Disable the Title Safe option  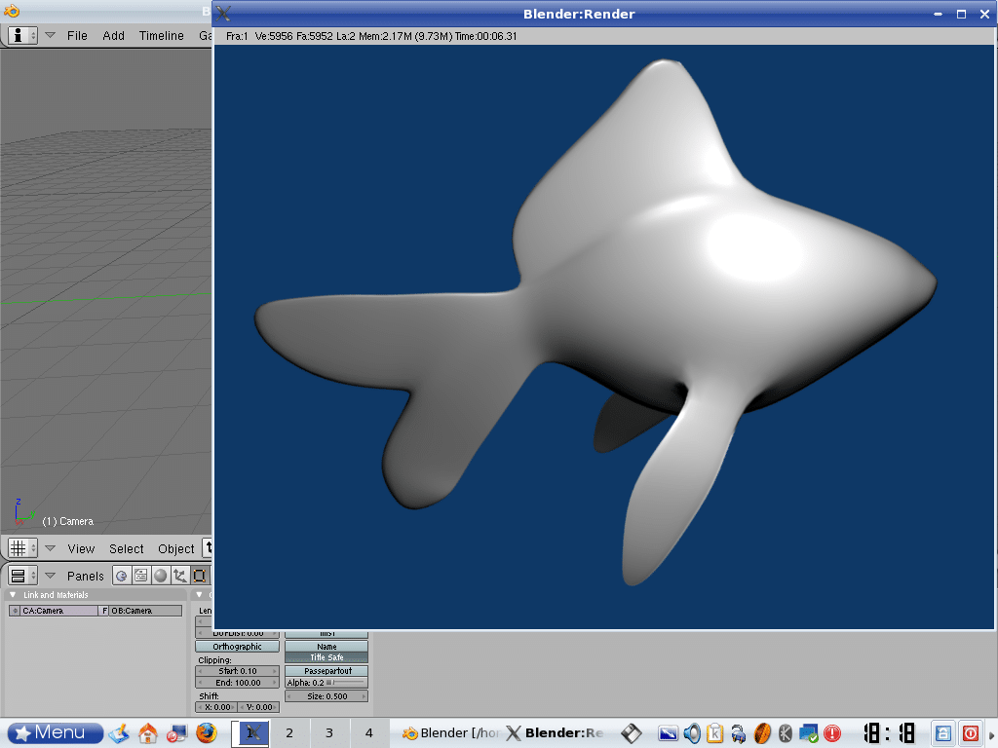pos(326,657)
